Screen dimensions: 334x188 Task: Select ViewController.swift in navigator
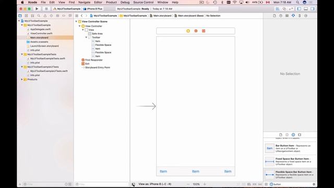coord(41,33)
